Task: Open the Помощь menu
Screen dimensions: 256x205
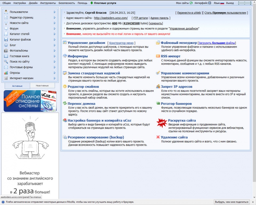Action: coord(82,3)
